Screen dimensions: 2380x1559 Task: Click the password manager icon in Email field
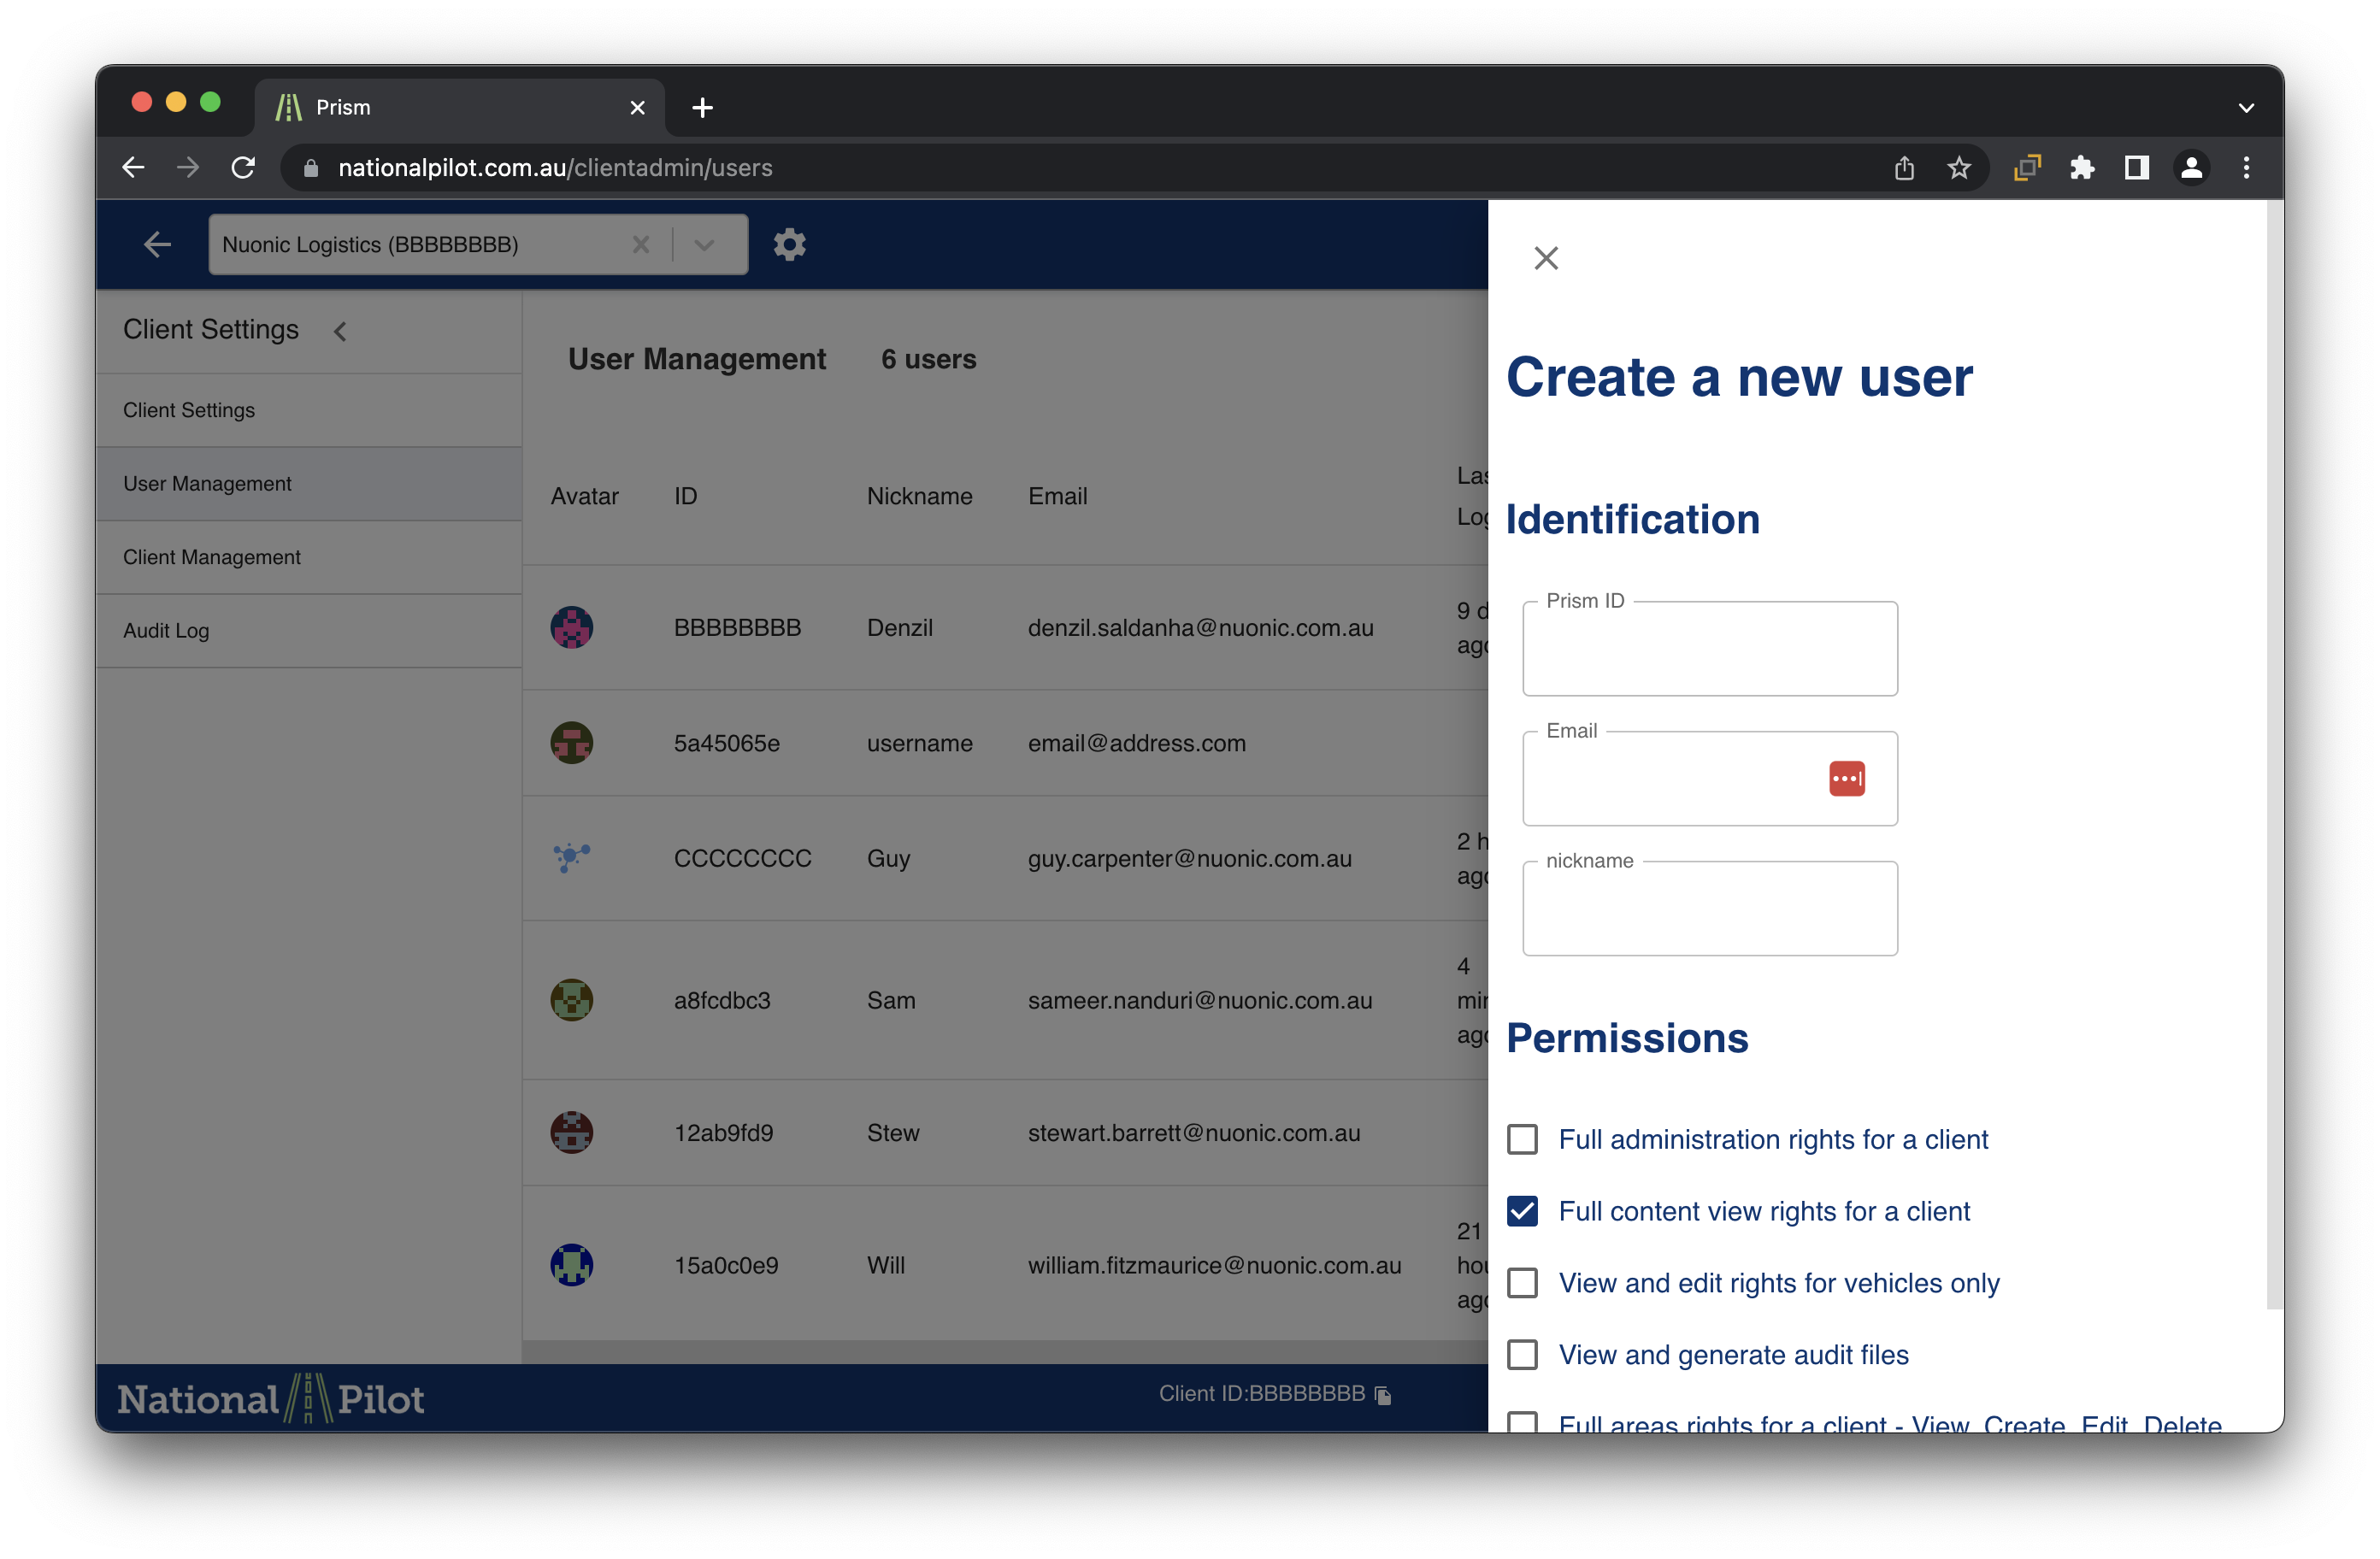point(1846,778)
